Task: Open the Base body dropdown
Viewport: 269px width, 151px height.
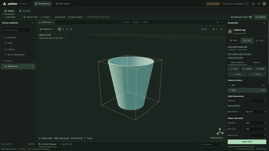Action: pos(255,129)
